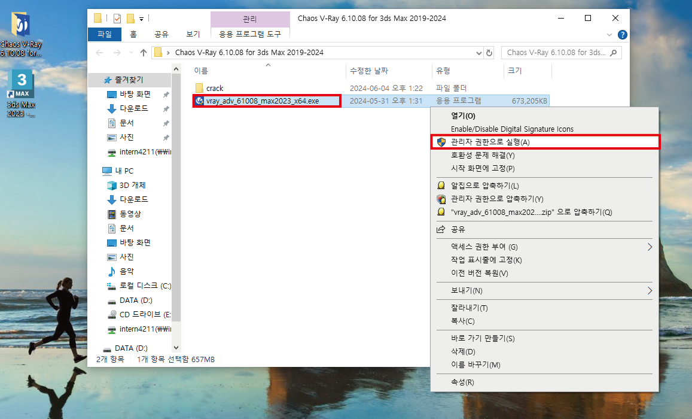Click the quick access properties checkmark icon
This screenshot has height=419, width=692.
pyautogui.click(x=117, y=18)
